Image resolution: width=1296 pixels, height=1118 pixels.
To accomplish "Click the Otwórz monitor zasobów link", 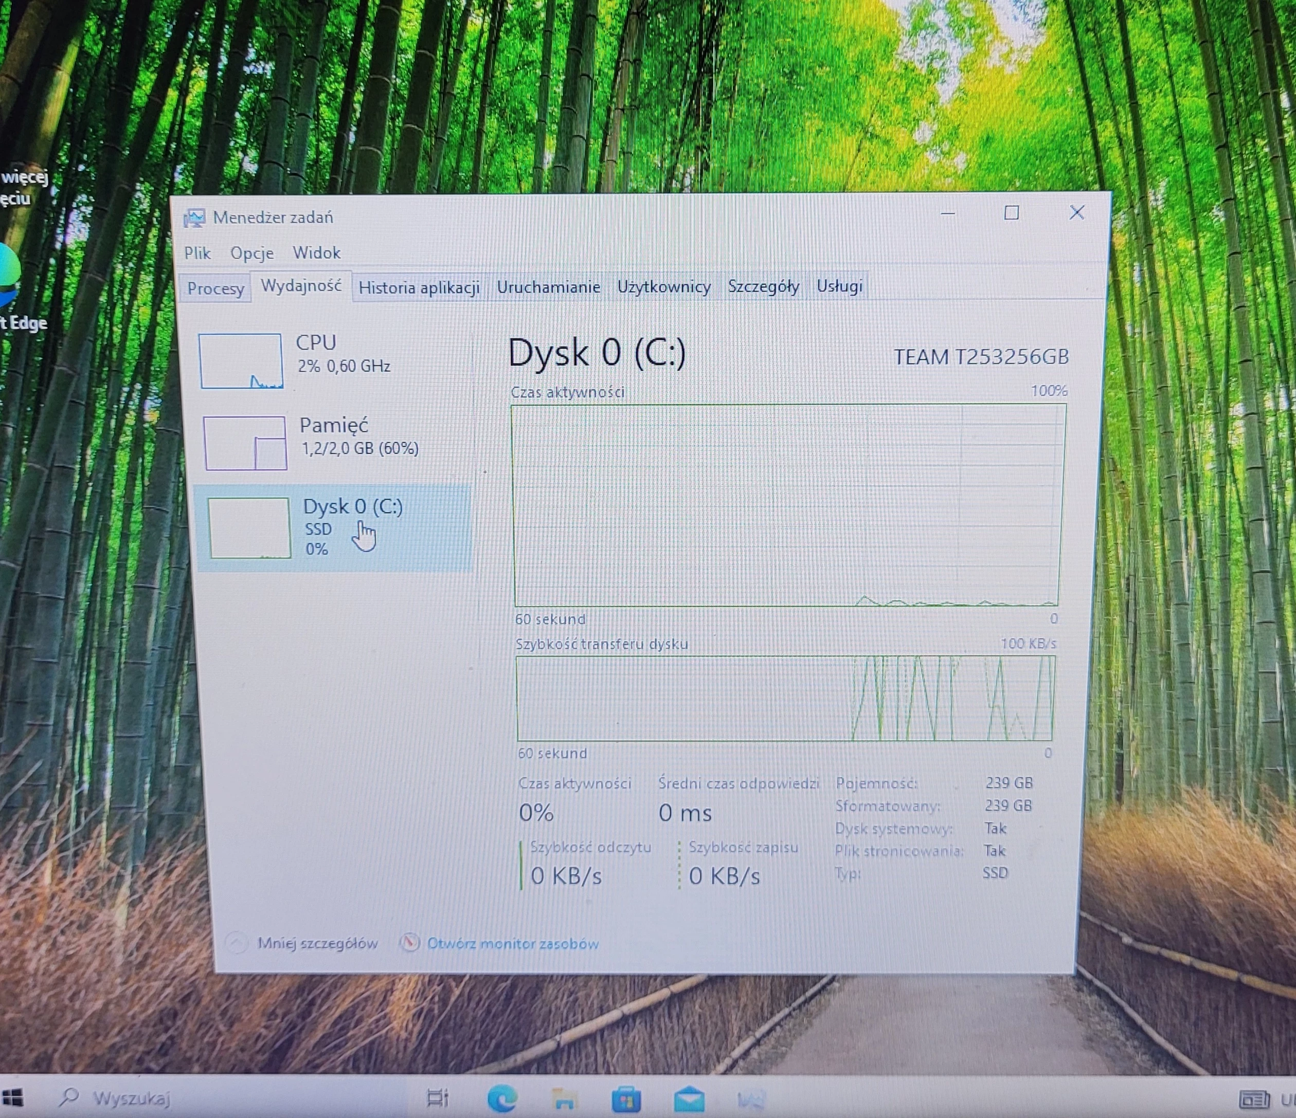I will 512,944.
